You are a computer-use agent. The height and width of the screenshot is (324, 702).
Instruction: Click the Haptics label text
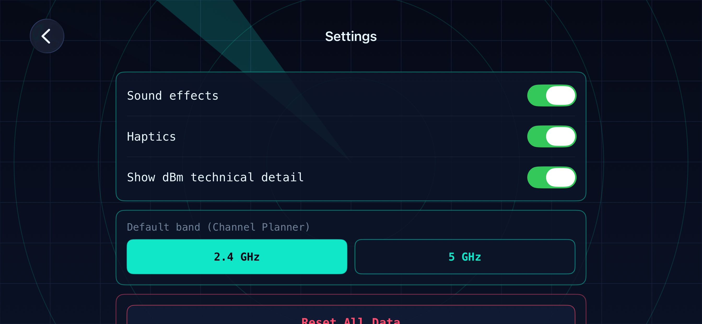coord(151,137)
